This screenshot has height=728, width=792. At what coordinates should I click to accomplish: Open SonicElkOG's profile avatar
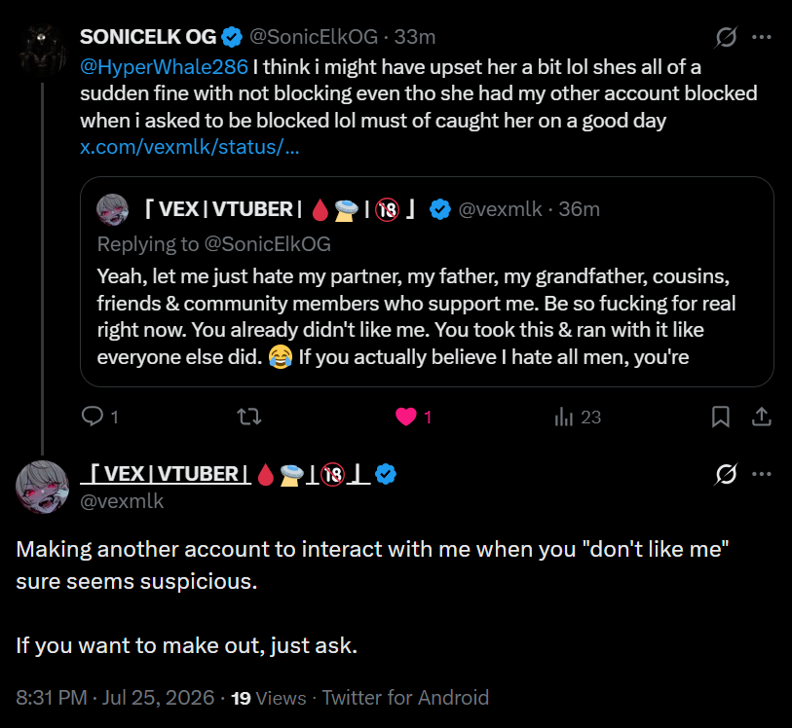coord(43,51)
